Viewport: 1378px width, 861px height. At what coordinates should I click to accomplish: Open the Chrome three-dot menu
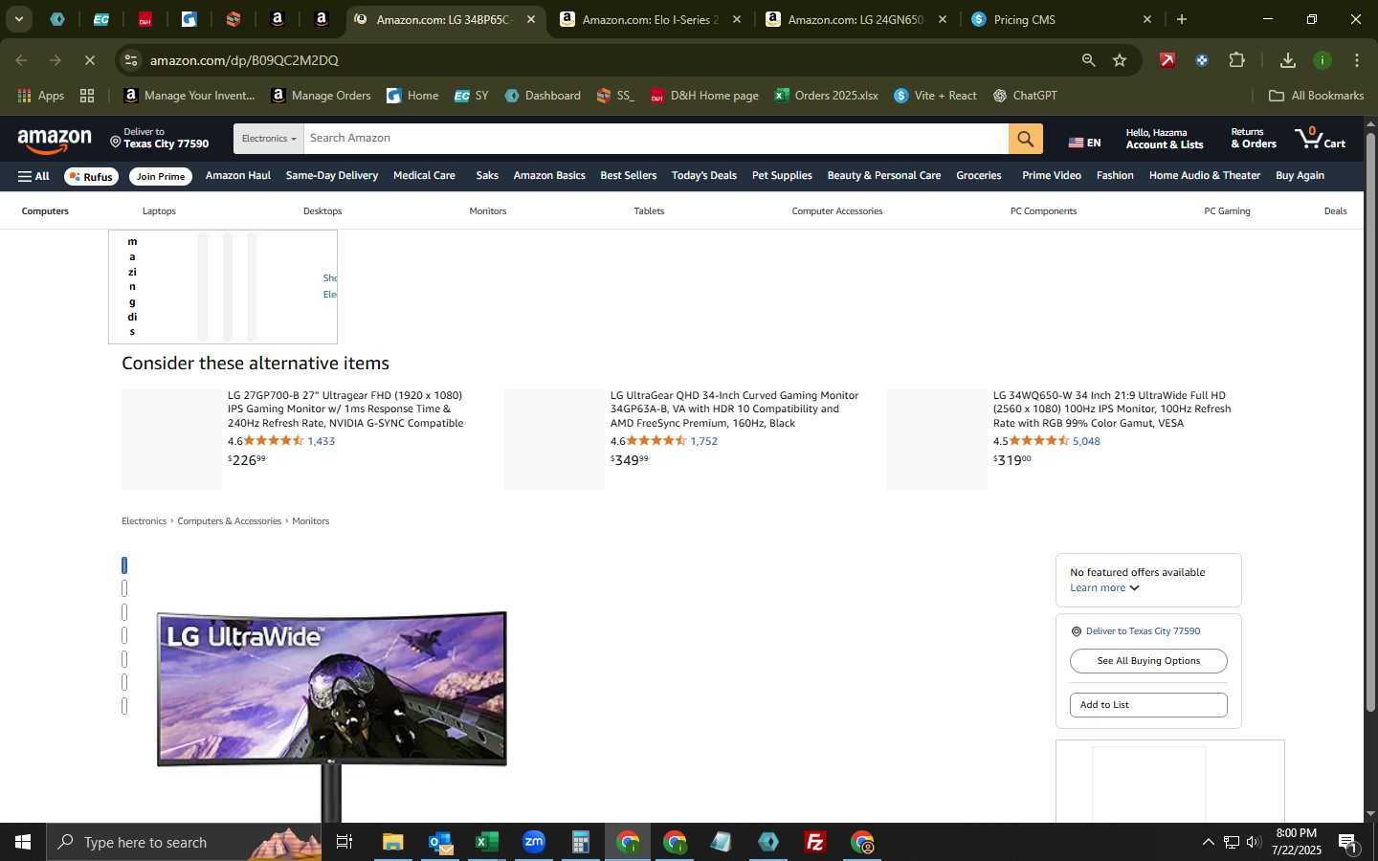1357,60
